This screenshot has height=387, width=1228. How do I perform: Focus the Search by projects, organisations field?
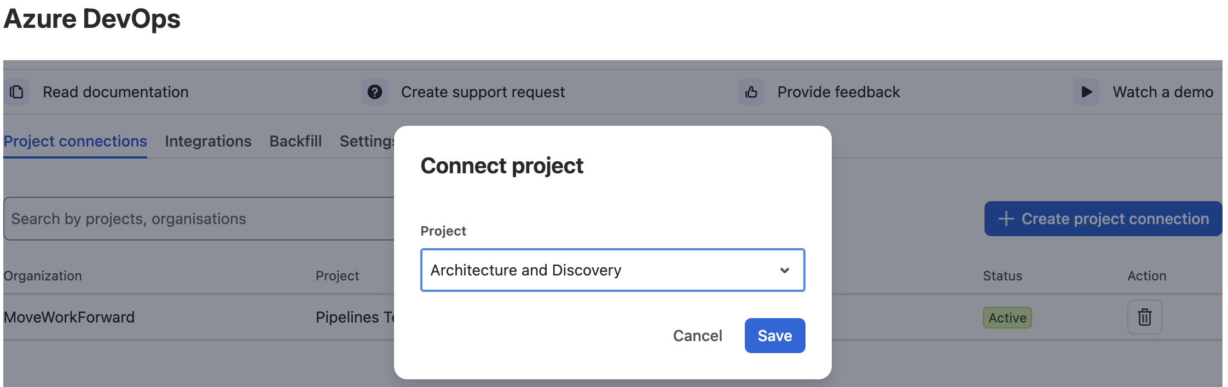click(x=200, y=219)
